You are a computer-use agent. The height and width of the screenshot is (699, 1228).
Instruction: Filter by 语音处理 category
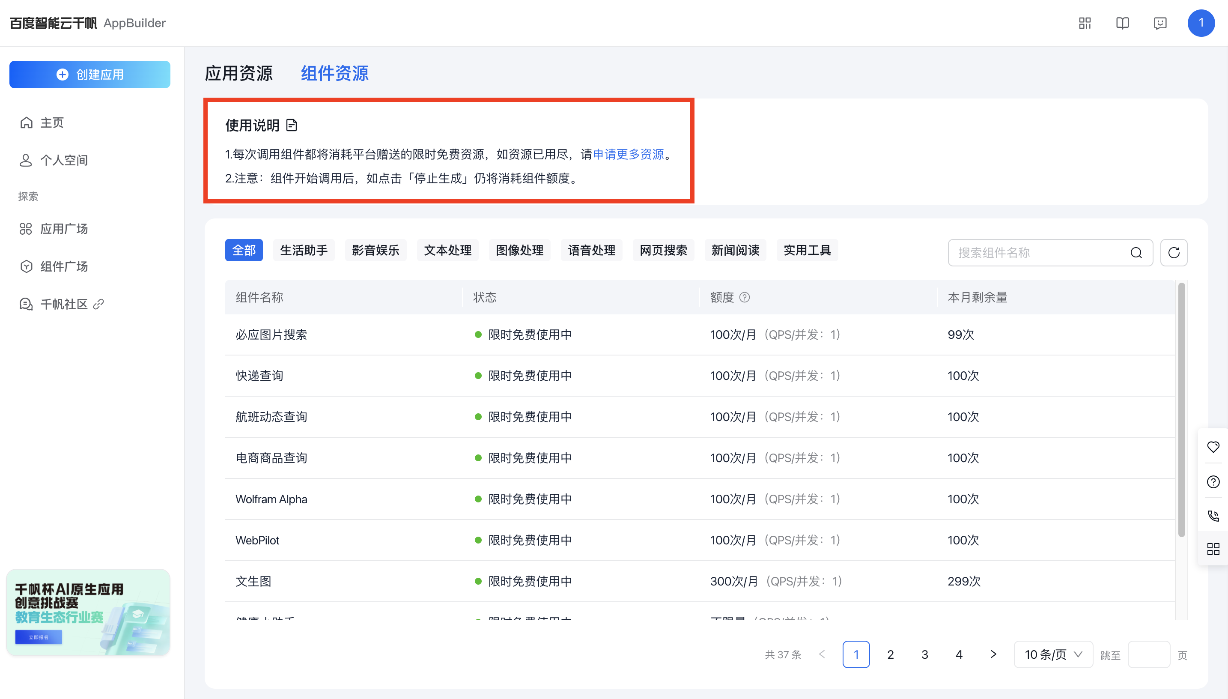coord(592,250)
